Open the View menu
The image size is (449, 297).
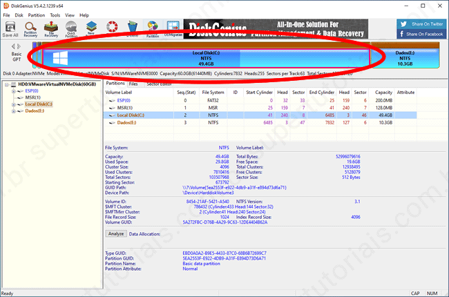[x=70, y=15]
